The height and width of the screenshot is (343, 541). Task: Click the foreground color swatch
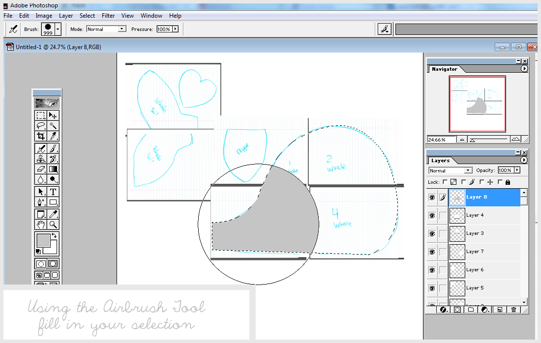pos(43,240)
